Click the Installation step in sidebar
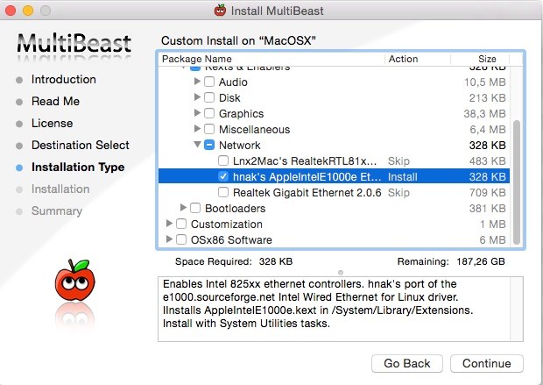543x385 pixels. tap(60, 189)
